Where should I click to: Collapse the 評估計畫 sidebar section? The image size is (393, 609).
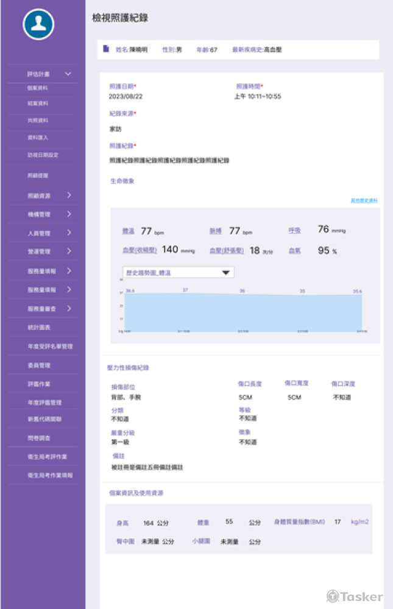click(x=68, y=74)
